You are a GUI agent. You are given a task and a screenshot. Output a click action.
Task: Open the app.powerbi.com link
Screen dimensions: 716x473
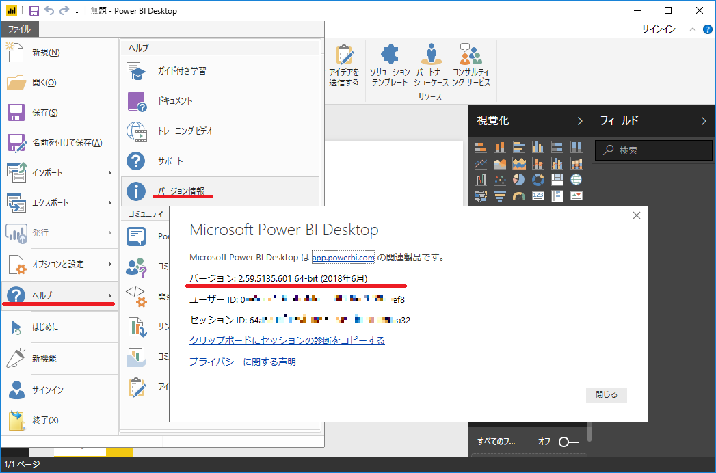click(x=343, y=258)
